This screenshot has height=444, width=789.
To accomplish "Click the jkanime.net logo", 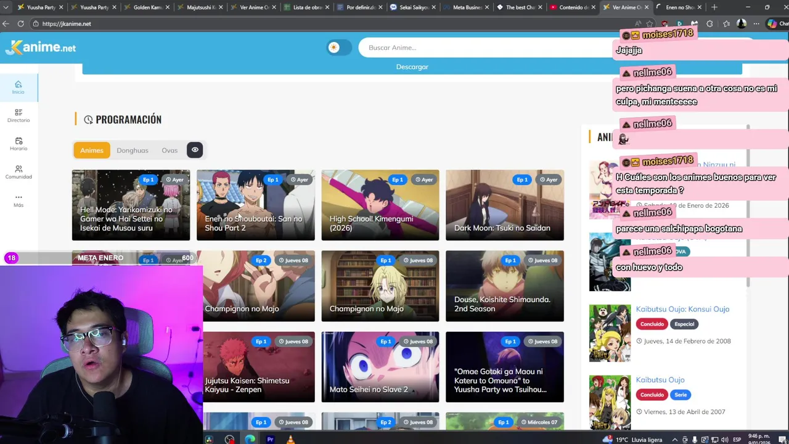I will (x=41, y=47).
